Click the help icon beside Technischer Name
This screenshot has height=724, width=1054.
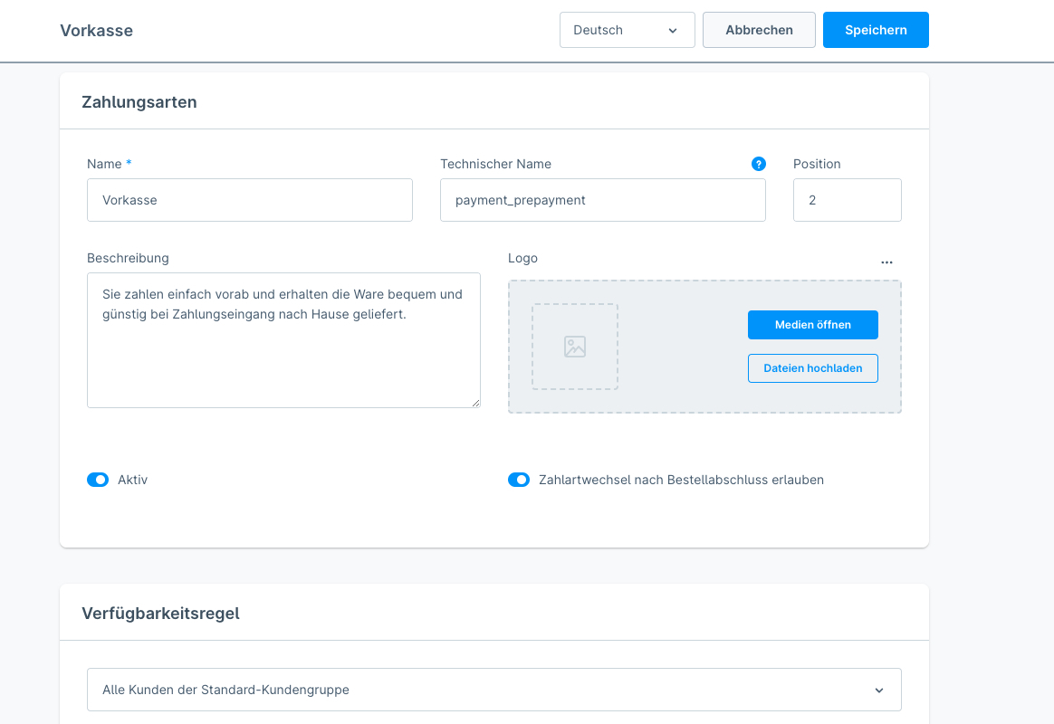tap(759, 164)
